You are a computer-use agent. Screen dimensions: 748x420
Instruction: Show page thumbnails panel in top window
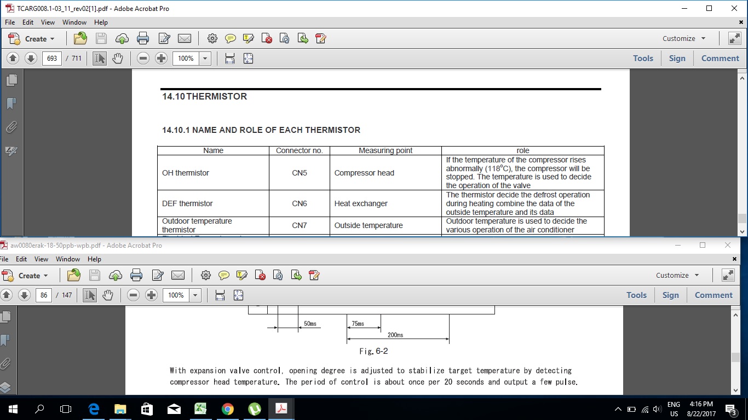coord(11,80)
